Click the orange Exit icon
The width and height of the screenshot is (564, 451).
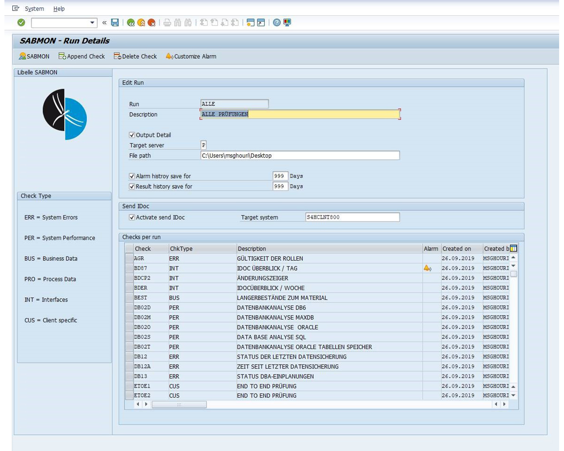tap(141, 22)
